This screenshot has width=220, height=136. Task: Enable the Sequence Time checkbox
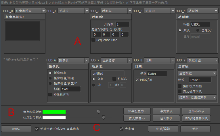[x=93, y=40]
